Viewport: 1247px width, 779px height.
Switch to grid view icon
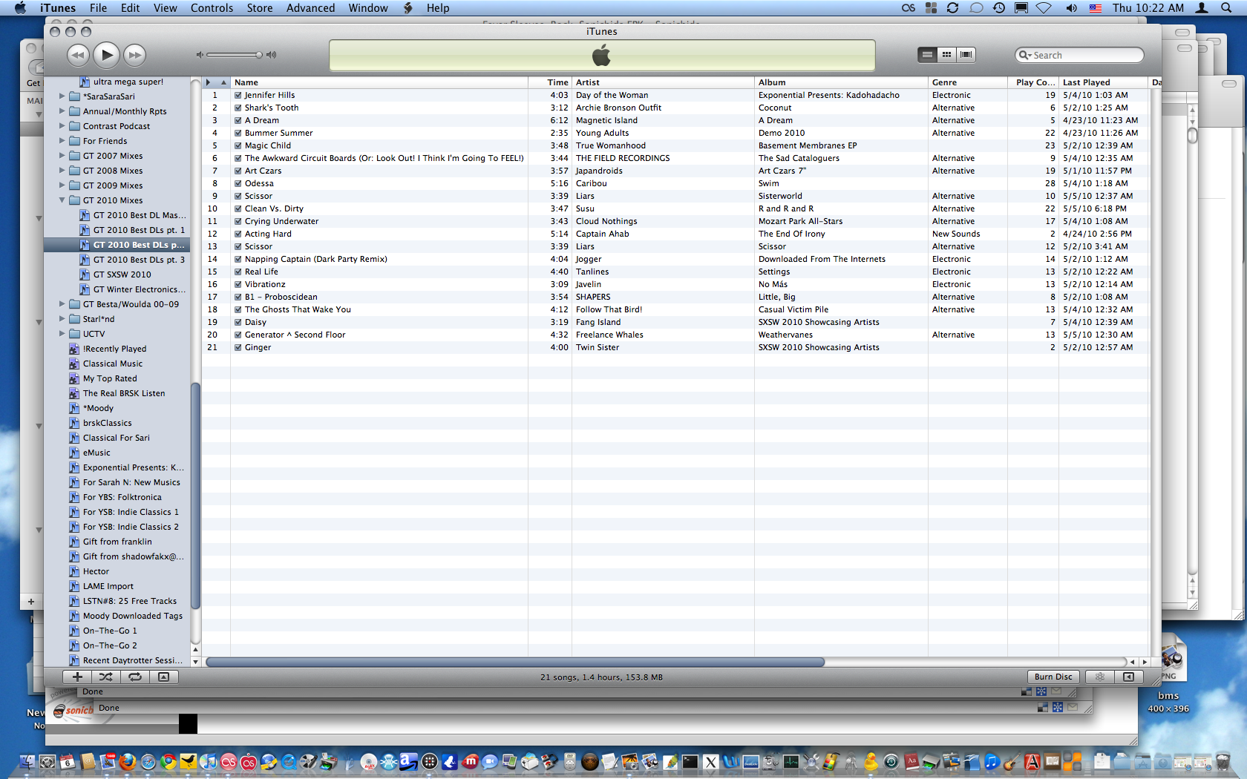946,54
